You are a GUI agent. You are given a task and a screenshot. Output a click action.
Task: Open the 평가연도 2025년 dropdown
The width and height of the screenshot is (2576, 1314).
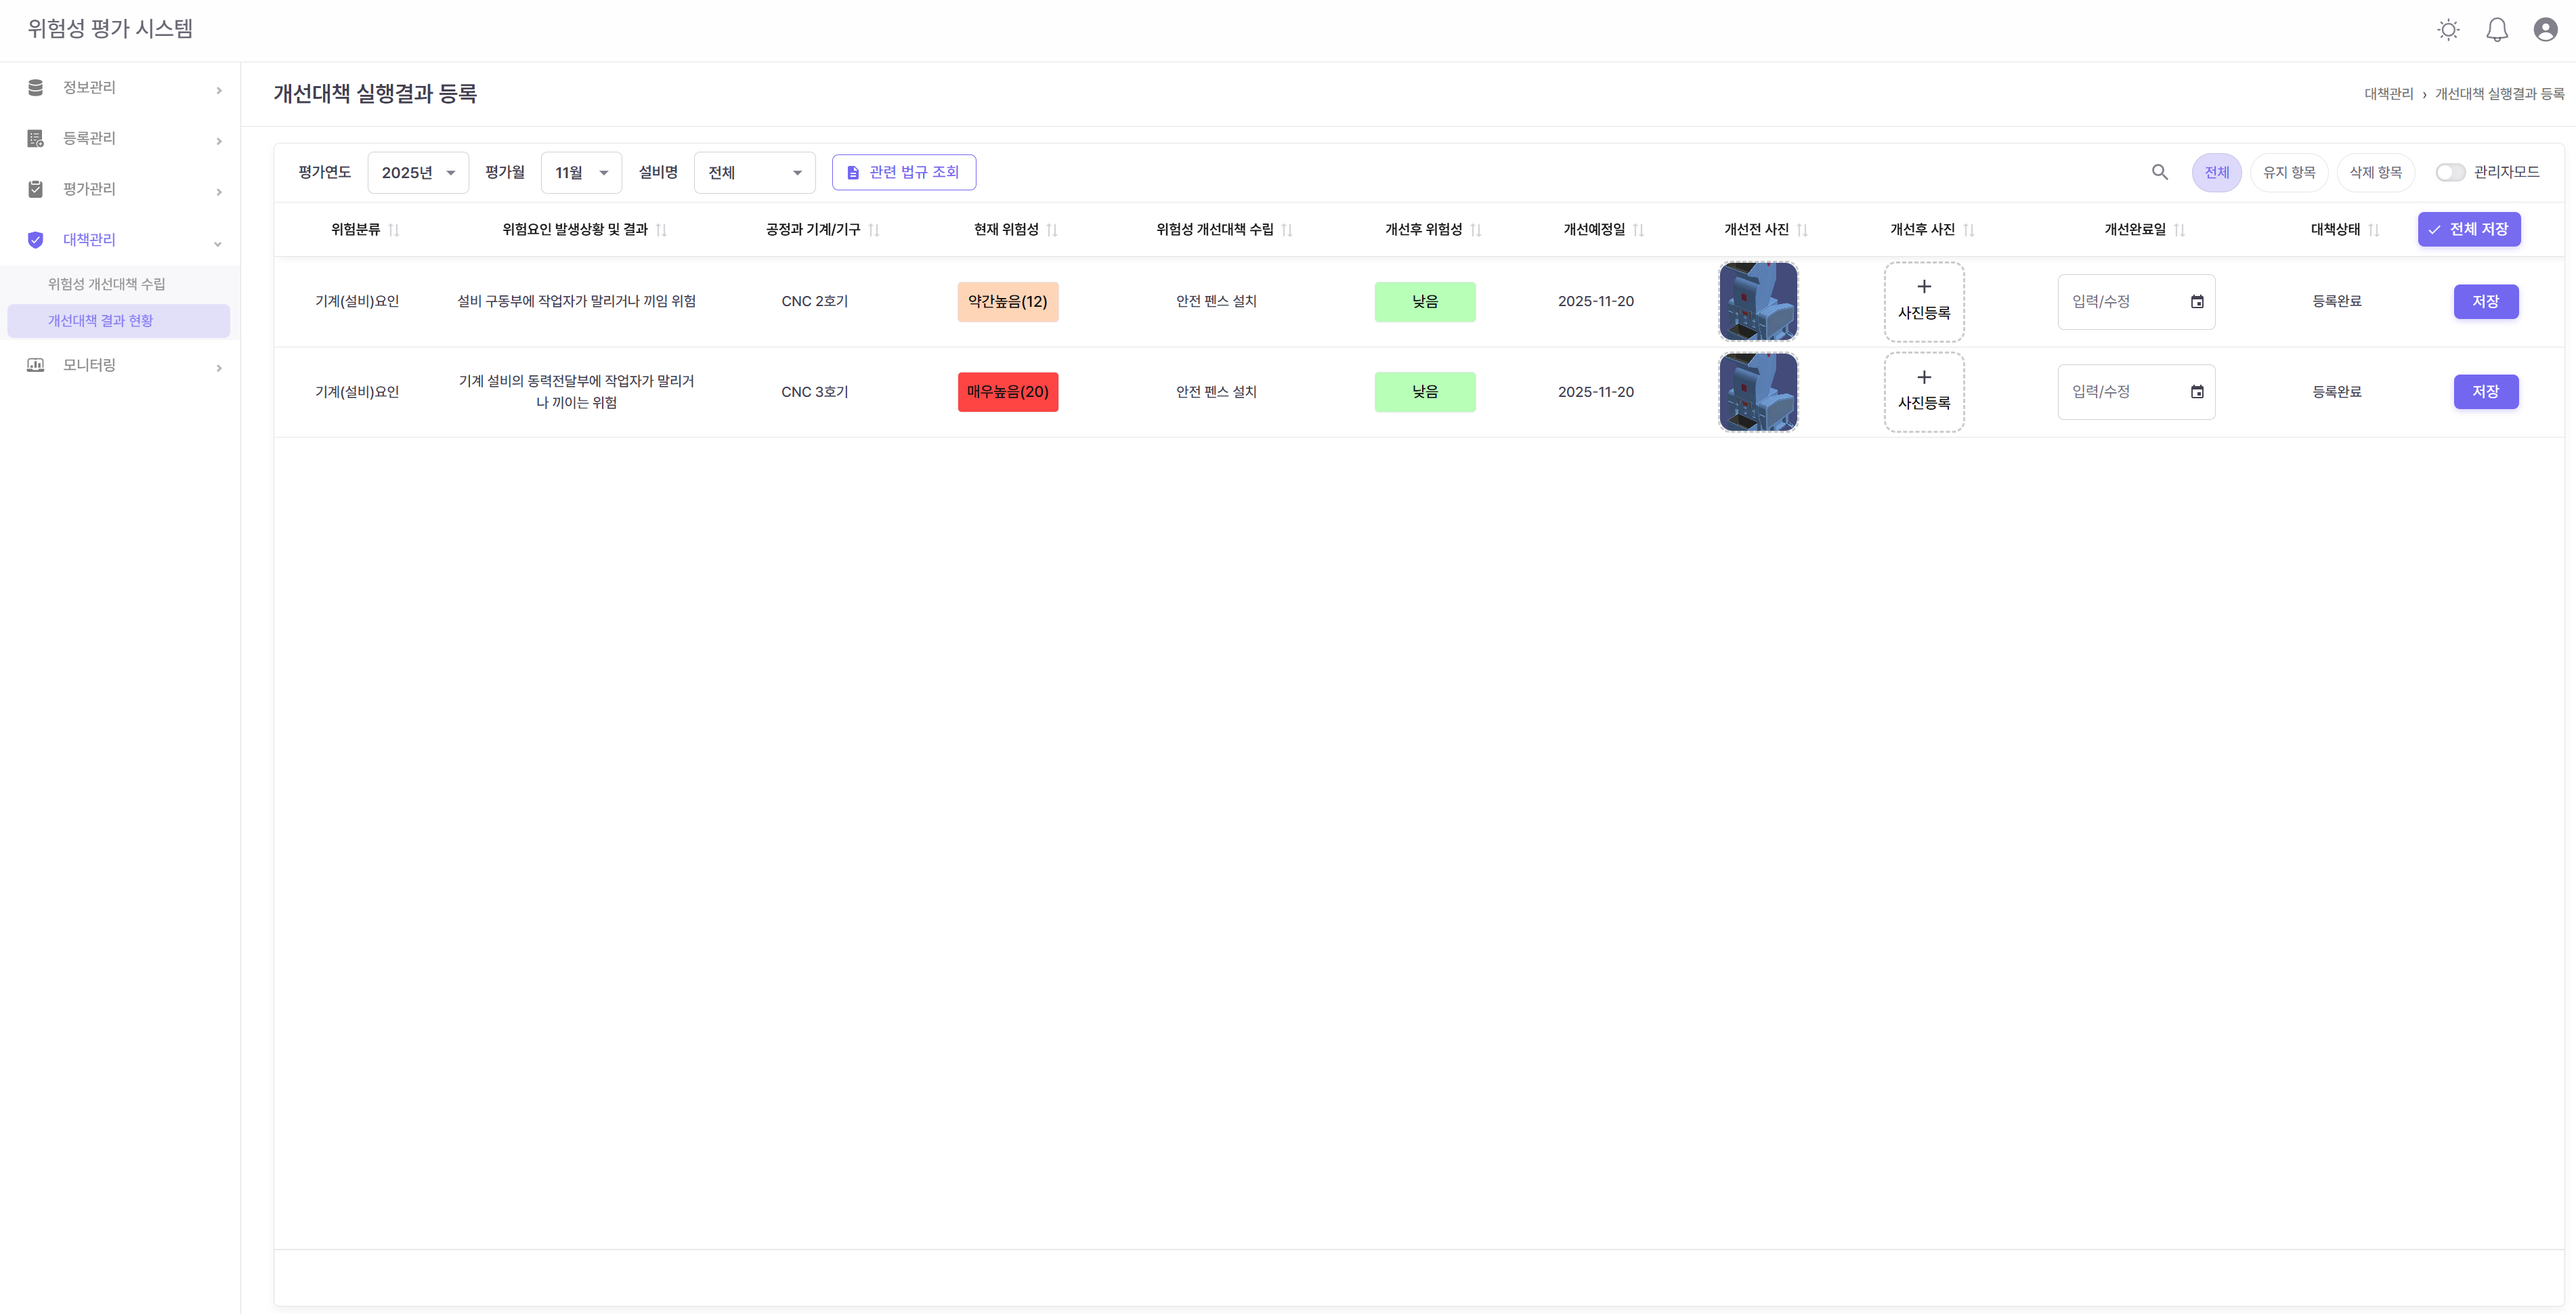pyautogui.click(x=418, y=173)
